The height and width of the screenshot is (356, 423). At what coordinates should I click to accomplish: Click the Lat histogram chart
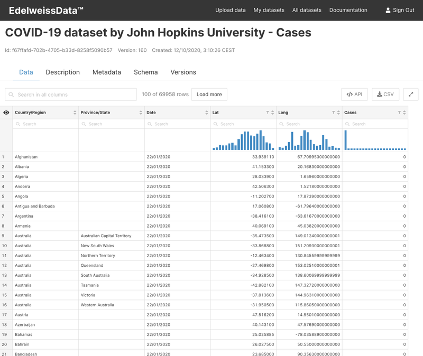click(243, 140)
